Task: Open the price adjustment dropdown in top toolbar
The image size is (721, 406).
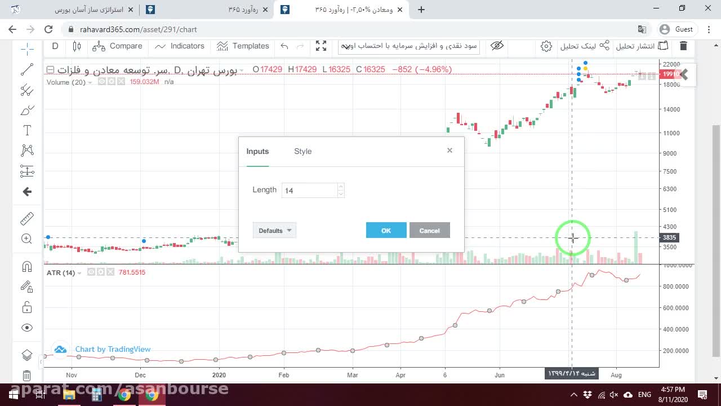Action: 409,46
